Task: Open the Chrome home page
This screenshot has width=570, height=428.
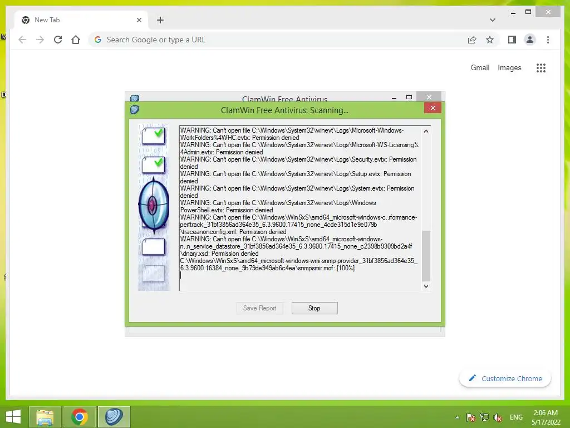Action: click(x=76, y=40)
